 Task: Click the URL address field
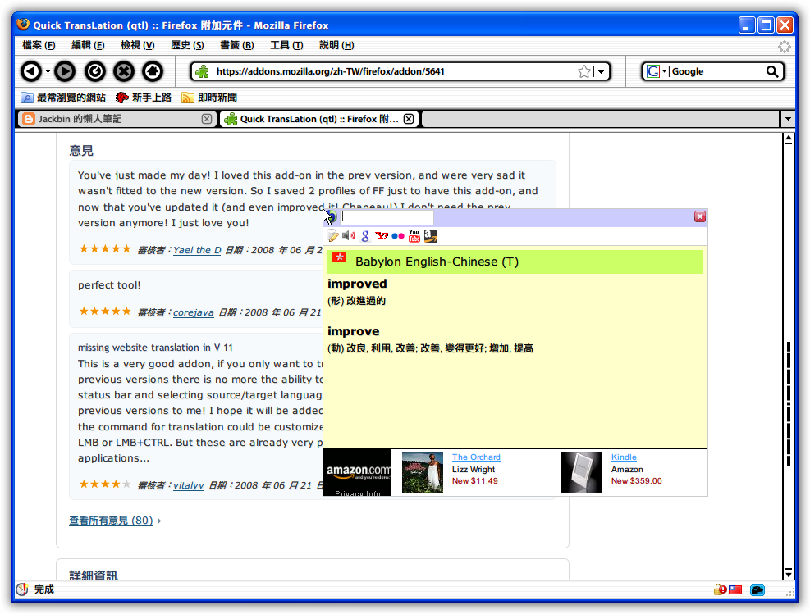(x=392, y=71)
